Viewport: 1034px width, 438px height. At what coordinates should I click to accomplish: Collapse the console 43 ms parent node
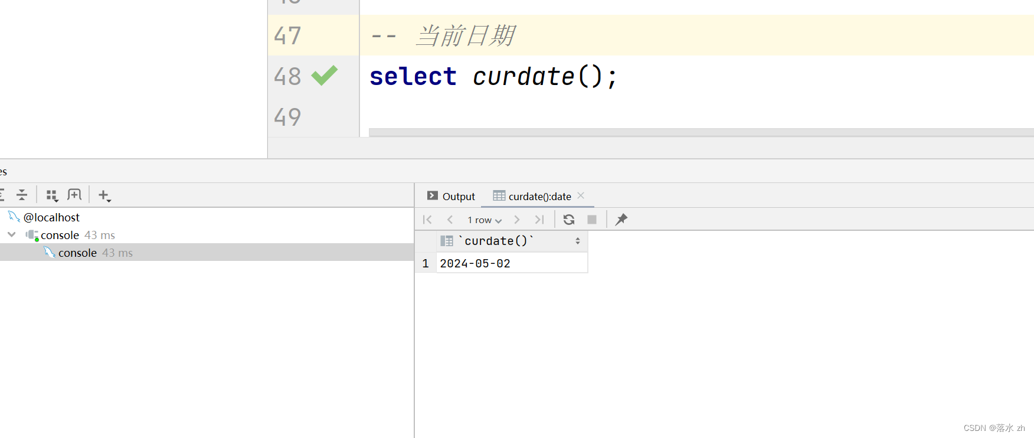12,234
